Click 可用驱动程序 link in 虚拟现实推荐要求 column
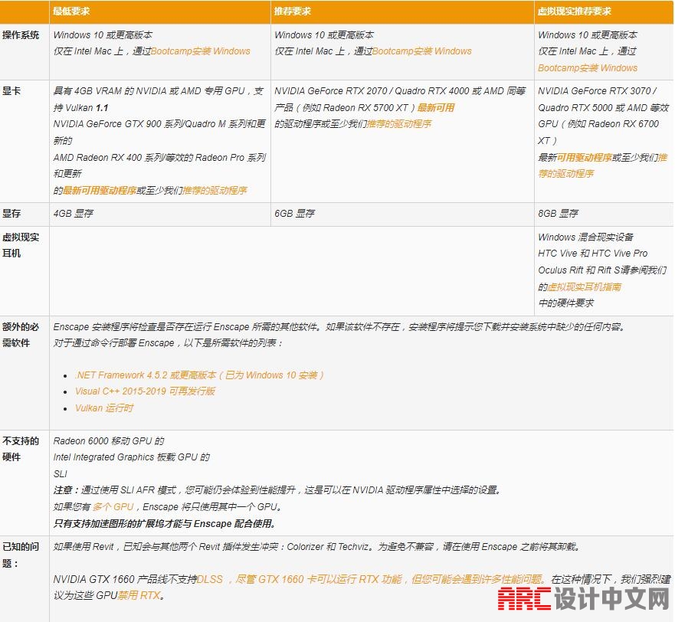 coord(584,158)
